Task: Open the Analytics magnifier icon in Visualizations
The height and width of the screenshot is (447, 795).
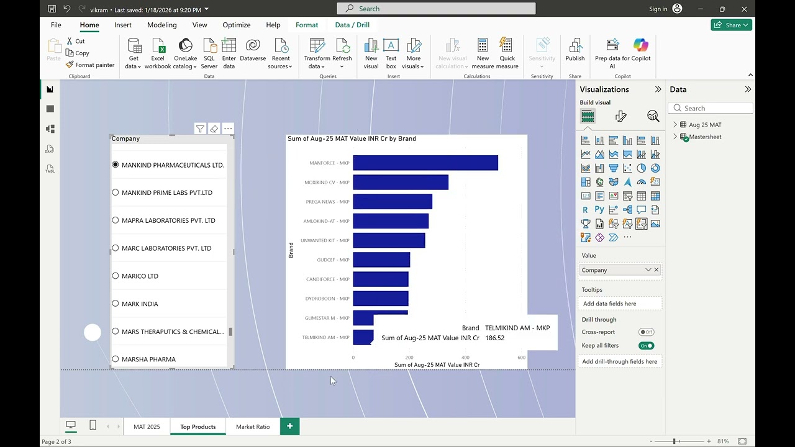Action: coord(653,116)
